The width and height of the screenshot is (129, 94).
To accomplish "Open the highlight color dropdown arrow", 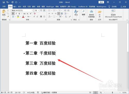I will pos(20,17).
